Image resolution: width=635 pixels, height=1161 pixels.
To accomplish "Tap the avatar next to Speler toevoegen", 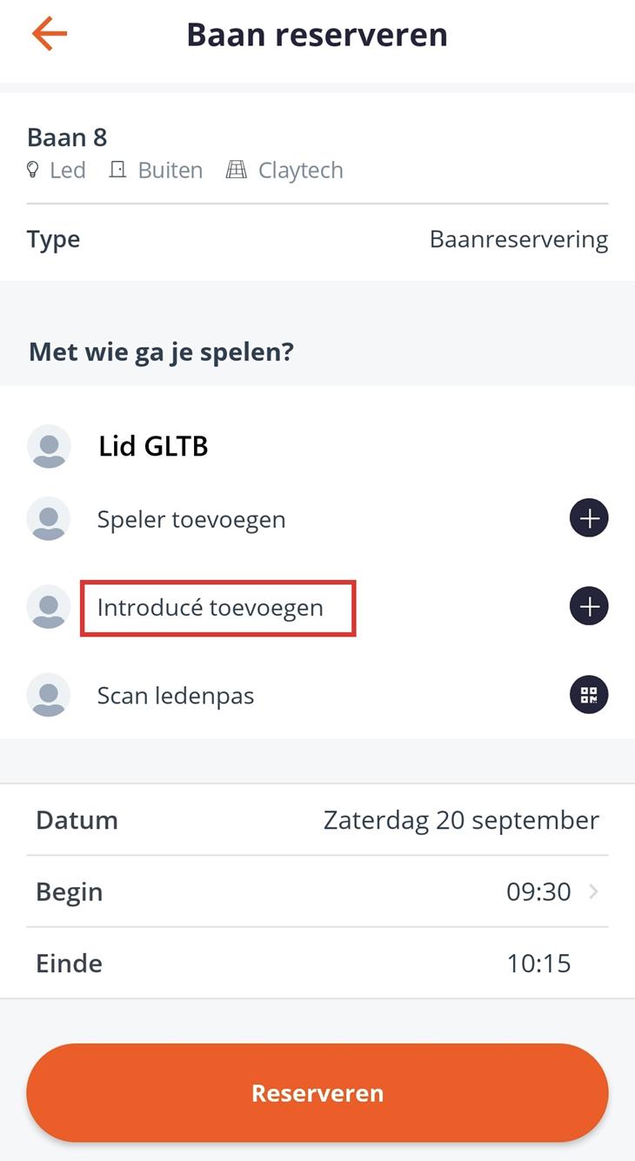I will coord(49,517).
